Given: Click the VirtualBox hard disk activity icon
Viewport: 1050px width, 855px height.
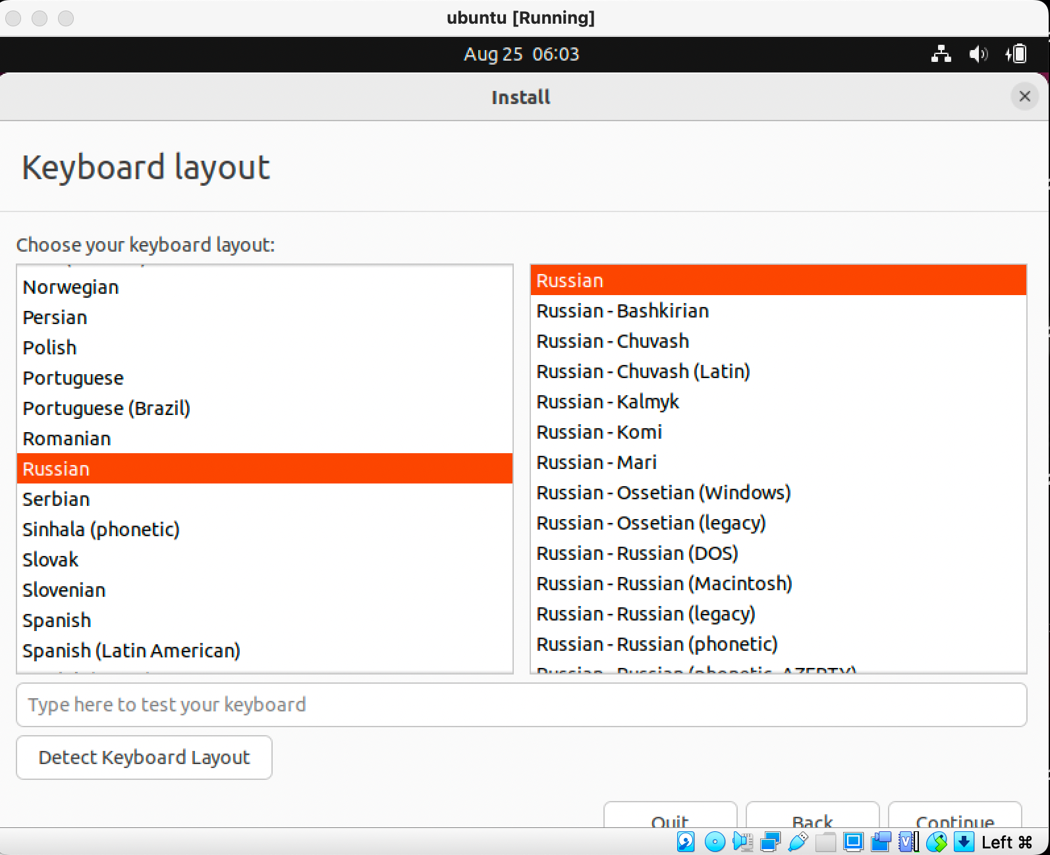Looking at the screenshot, I should [x=686, y=842].
